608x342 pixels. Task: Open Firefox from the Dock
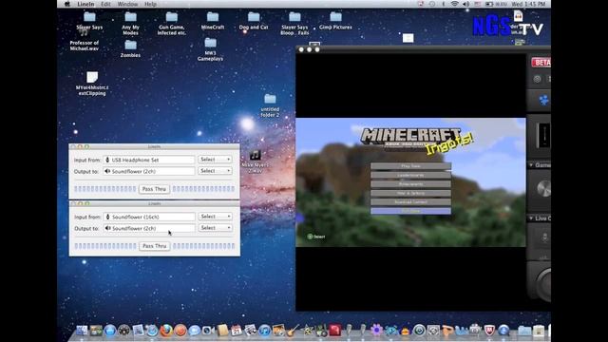166,331
